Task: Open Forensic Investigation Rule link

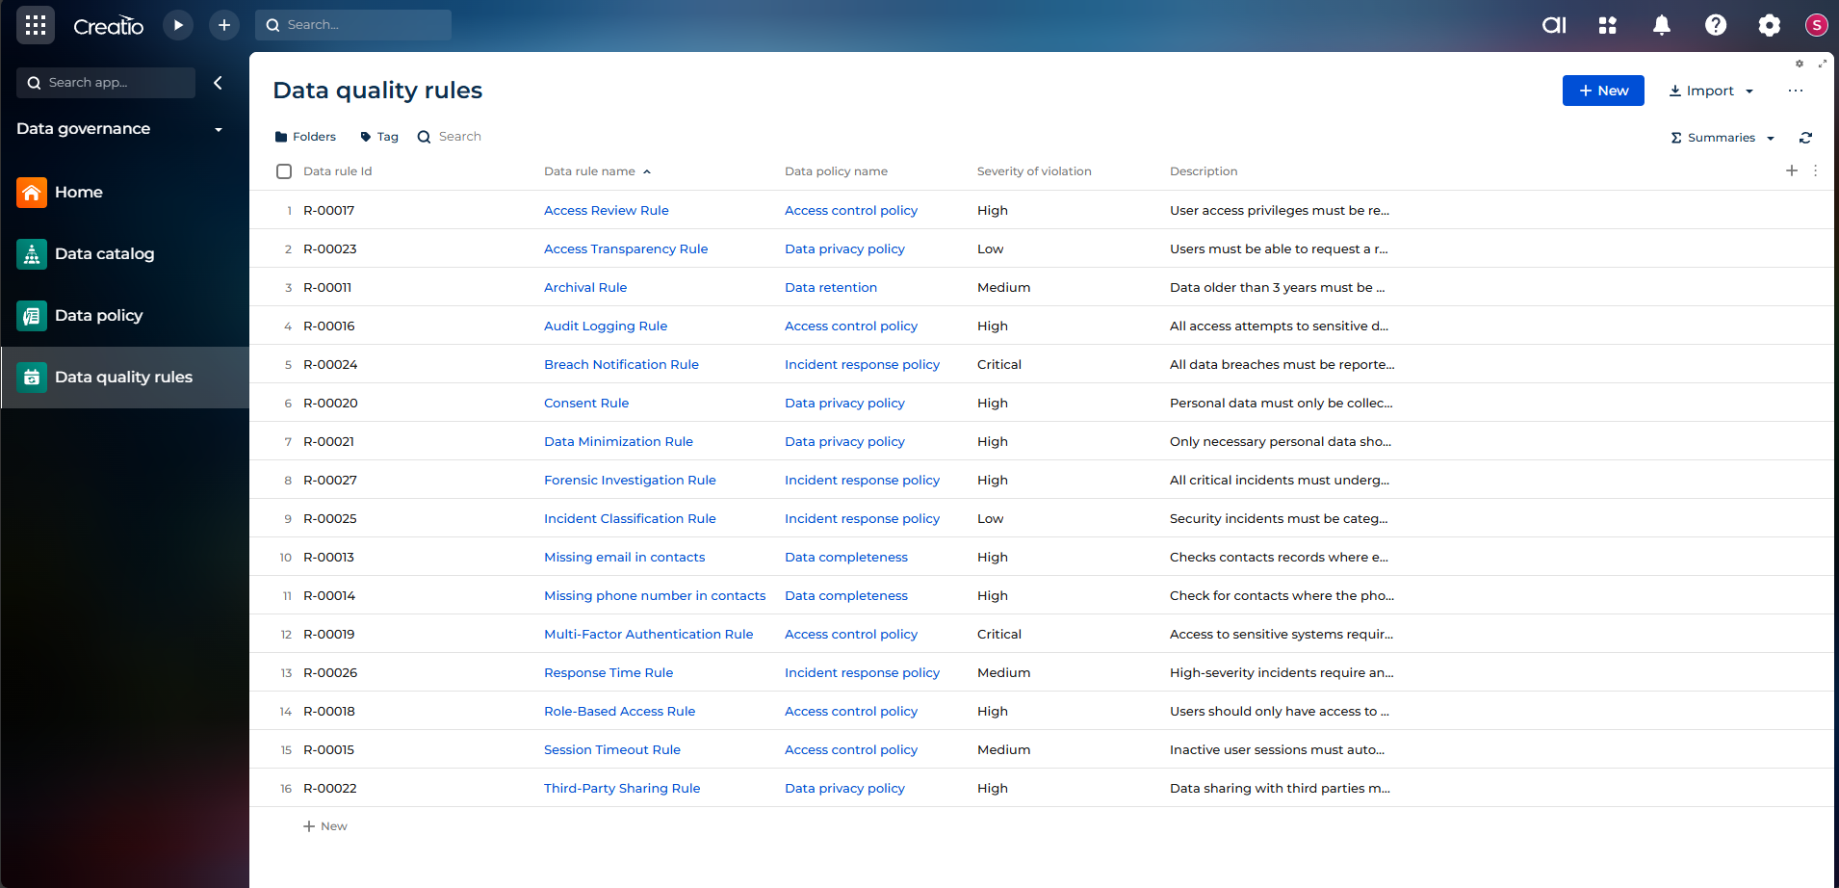Action: click(x=630, y=480)
